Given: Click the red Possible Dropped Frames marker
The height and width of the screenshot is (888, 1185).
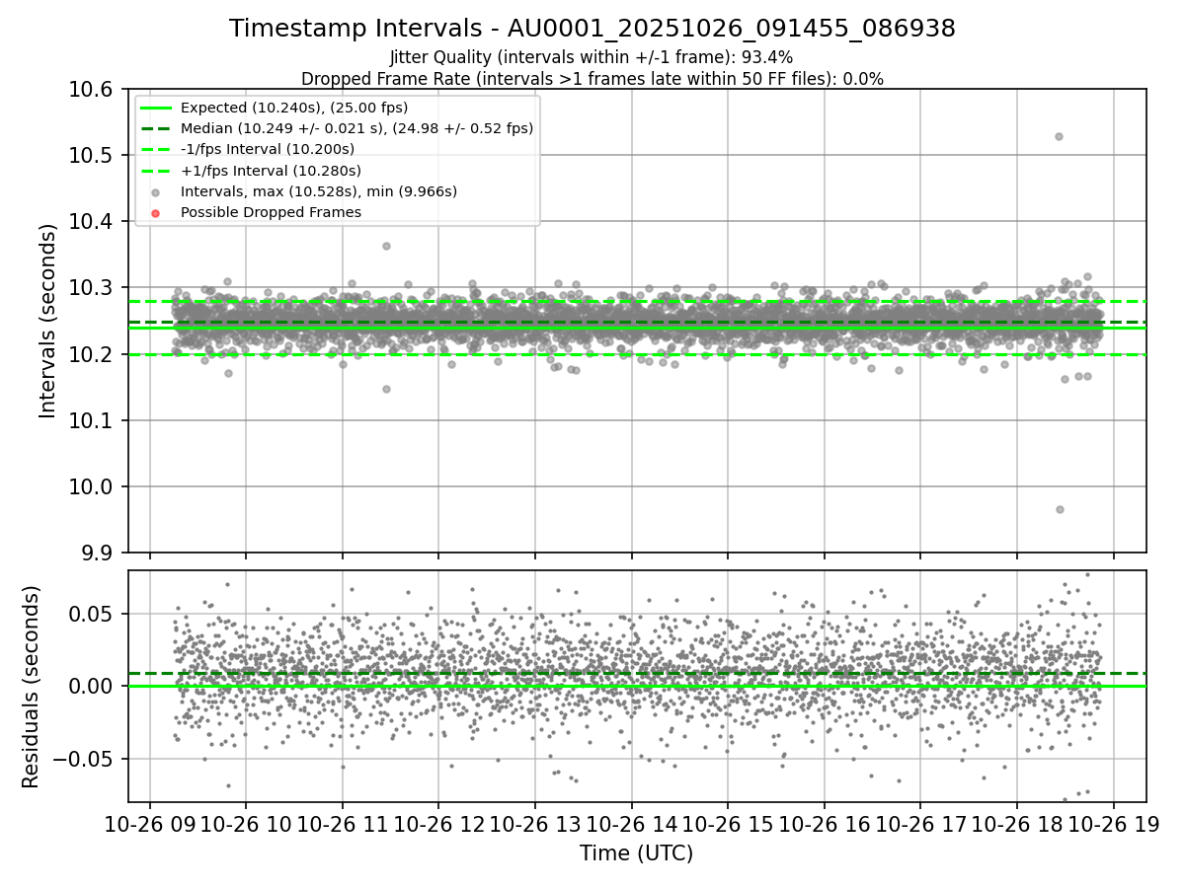Looking at the screenshot, I should pyautogui.click(x=157, y=212).
